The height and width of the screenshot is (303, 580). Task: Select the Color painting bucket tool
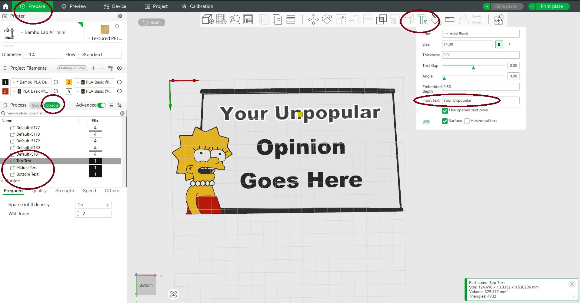point(435,20)
